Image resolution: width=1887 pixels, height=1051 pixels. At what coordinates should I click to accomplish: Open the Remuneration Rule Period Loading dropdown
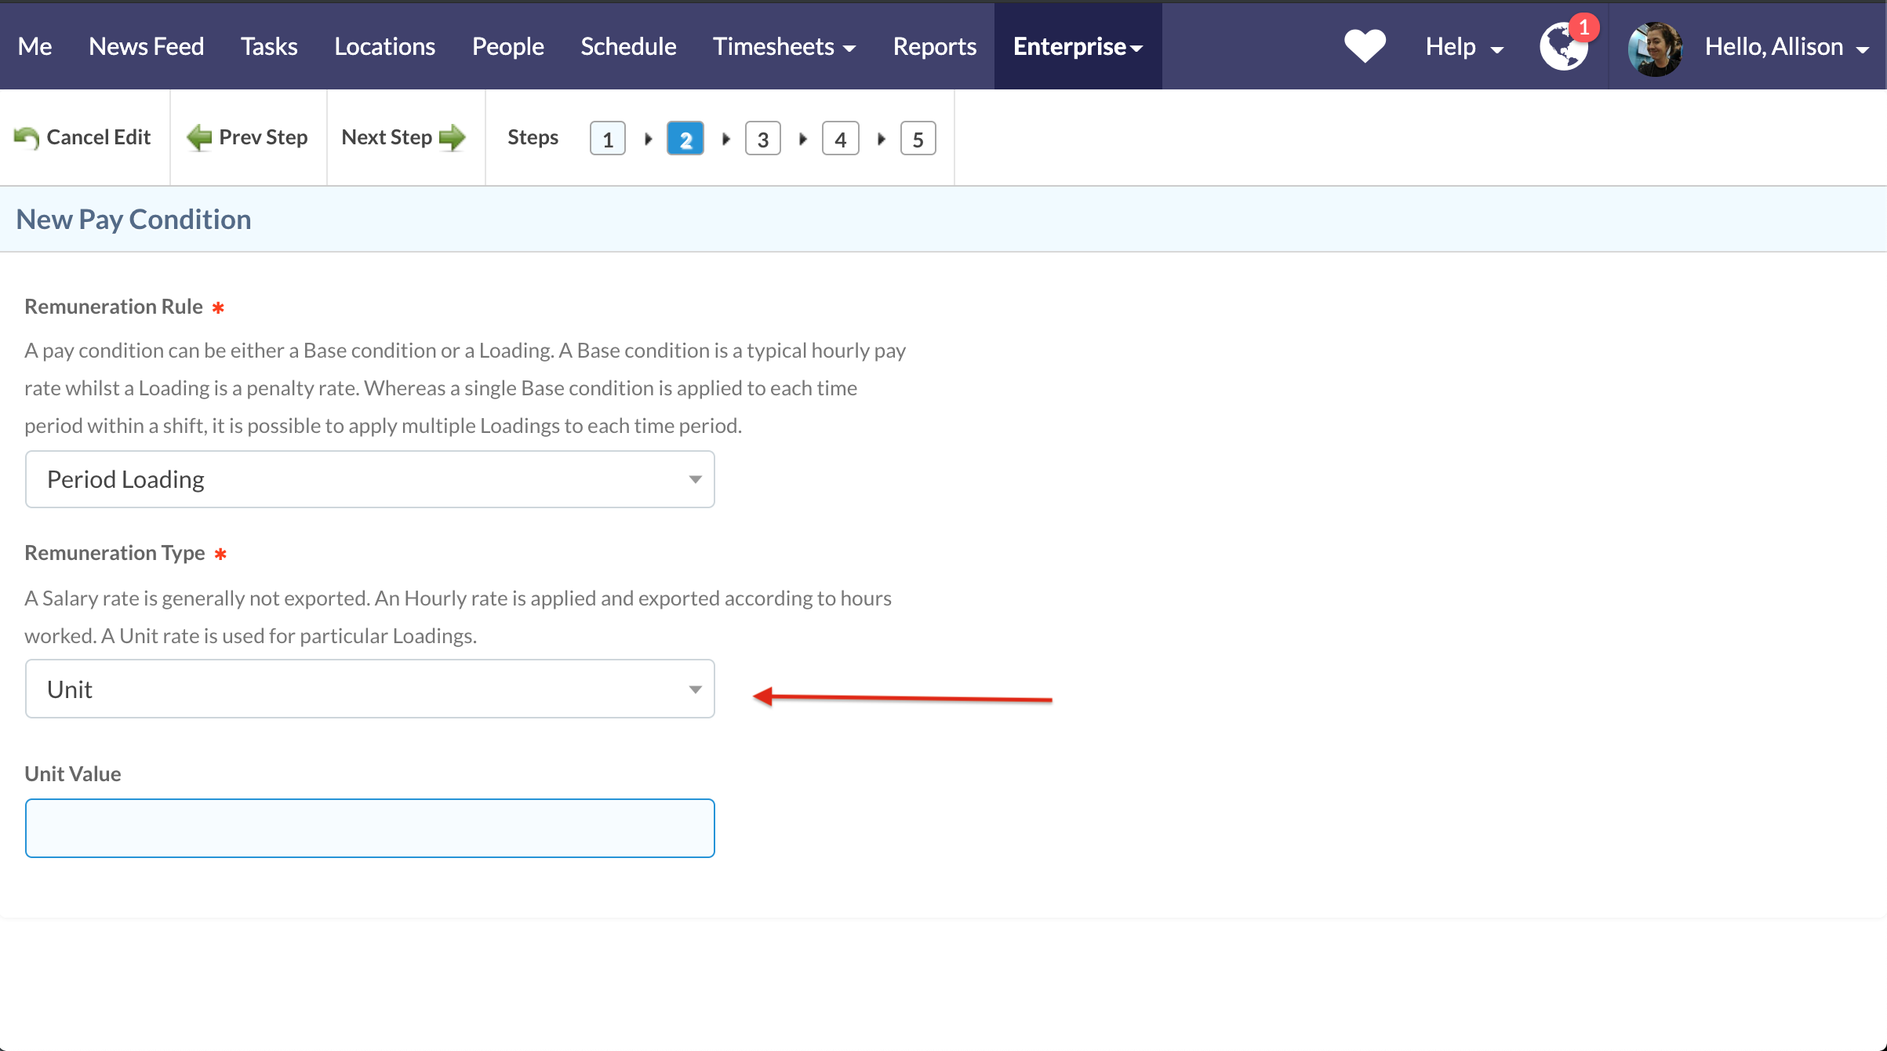click(369, 479)
